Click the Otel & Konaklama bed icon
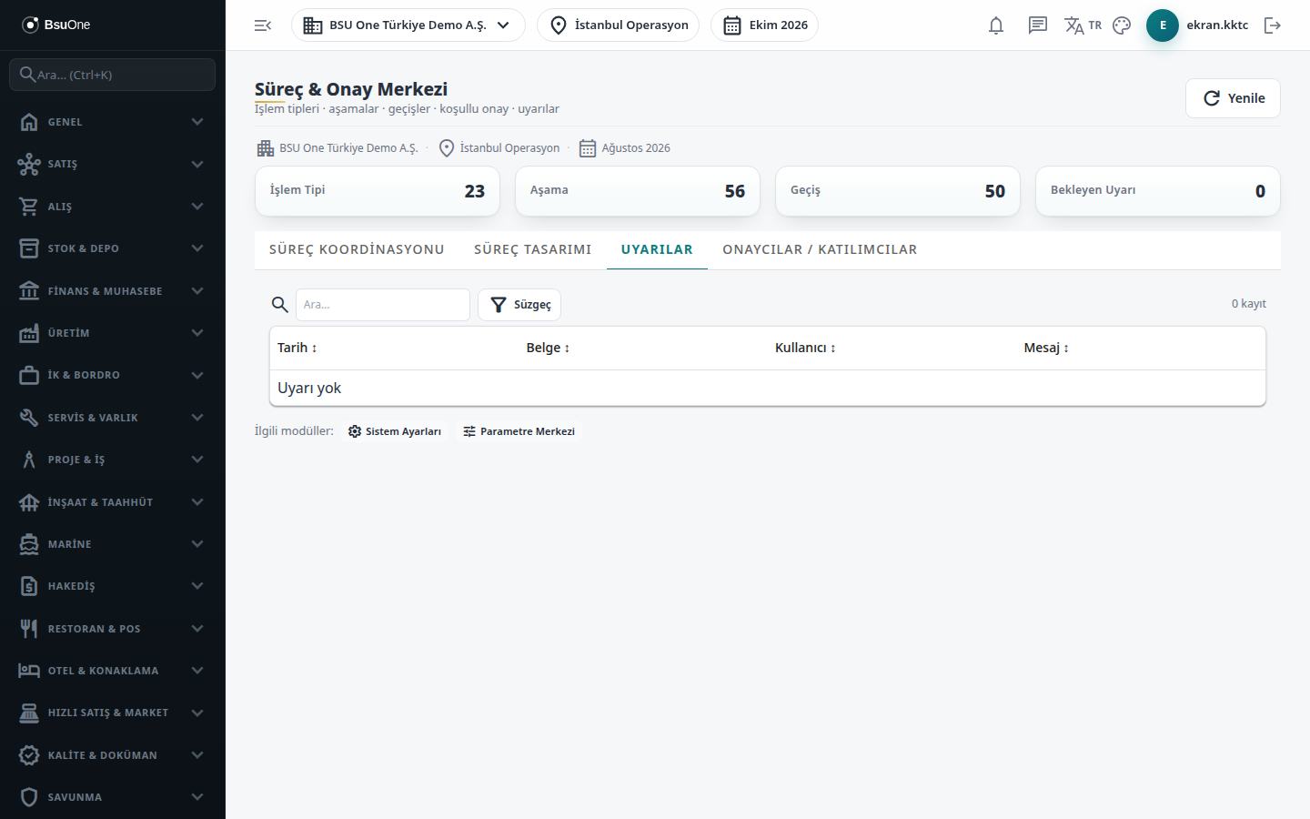This screenshot has width=1310, height=819. [x=29, y=671]
